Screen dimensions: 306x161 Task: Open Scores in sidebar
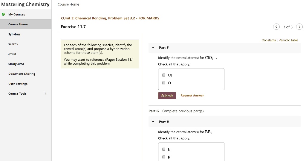(x=13, y=44)
